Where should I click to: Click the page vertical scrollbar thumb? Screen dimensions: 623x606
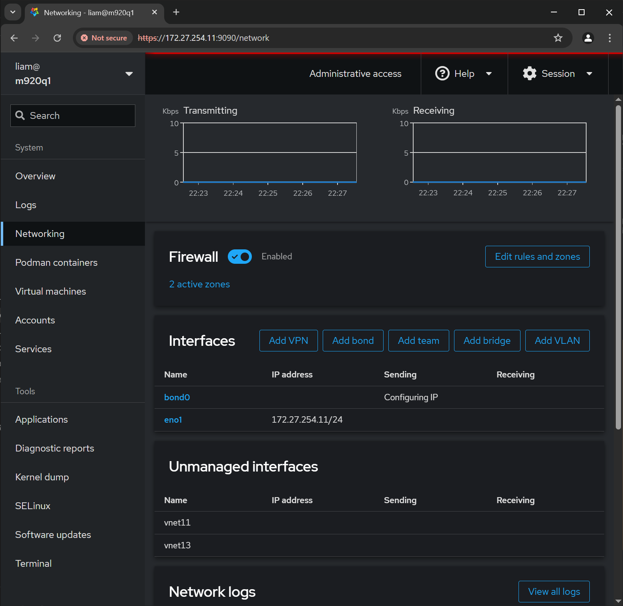tap(618, 267)
